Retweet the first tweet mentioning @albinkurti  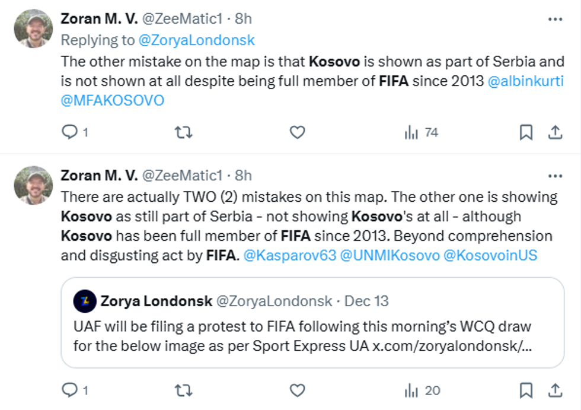tap(184, 132)
